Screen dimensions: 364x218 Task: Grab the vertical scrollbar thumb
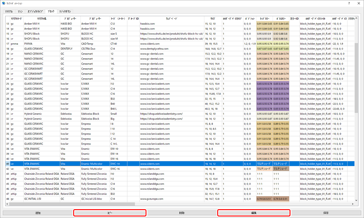[x=356, y=78]
